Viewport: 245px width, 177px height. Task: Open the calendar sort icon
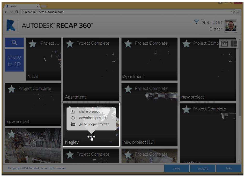pyautogui.click(x=225, y=44)
